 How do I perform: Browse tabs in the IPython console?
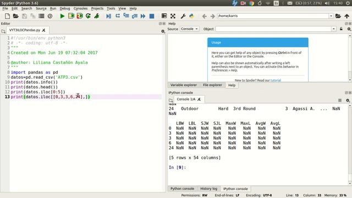coord(171,100)
